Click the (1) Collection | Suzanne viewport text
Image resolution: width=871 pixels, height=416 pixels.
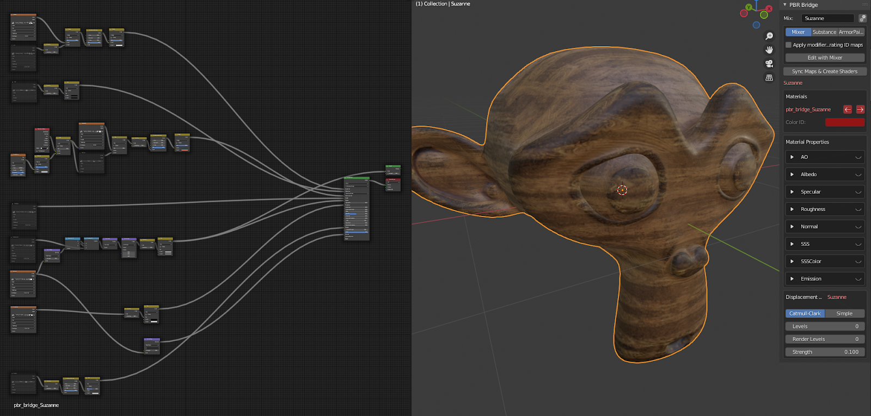coord(443,4)
